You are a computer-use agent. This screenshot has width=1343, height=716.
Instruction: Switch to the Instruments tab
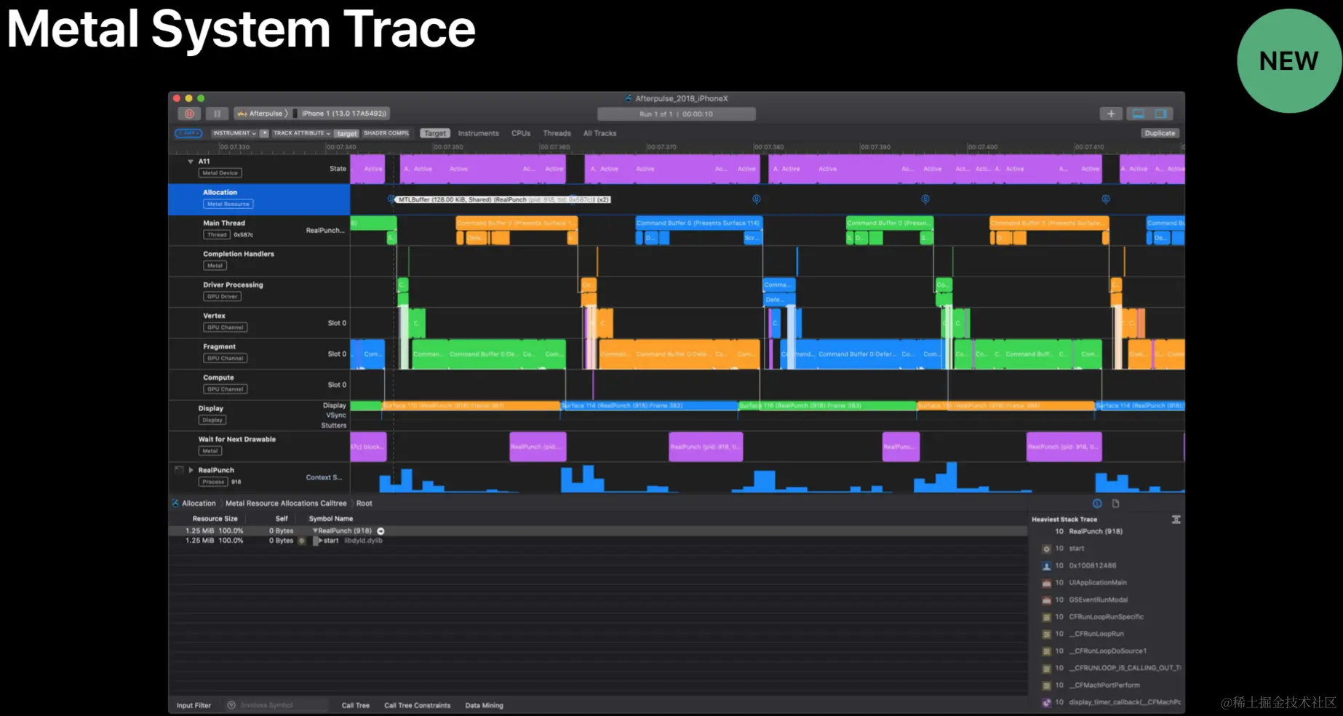pyautogui.click(x=478, y=133)
